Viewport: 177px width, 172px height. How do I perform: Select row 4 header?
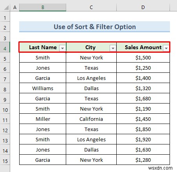pos(5,48)
